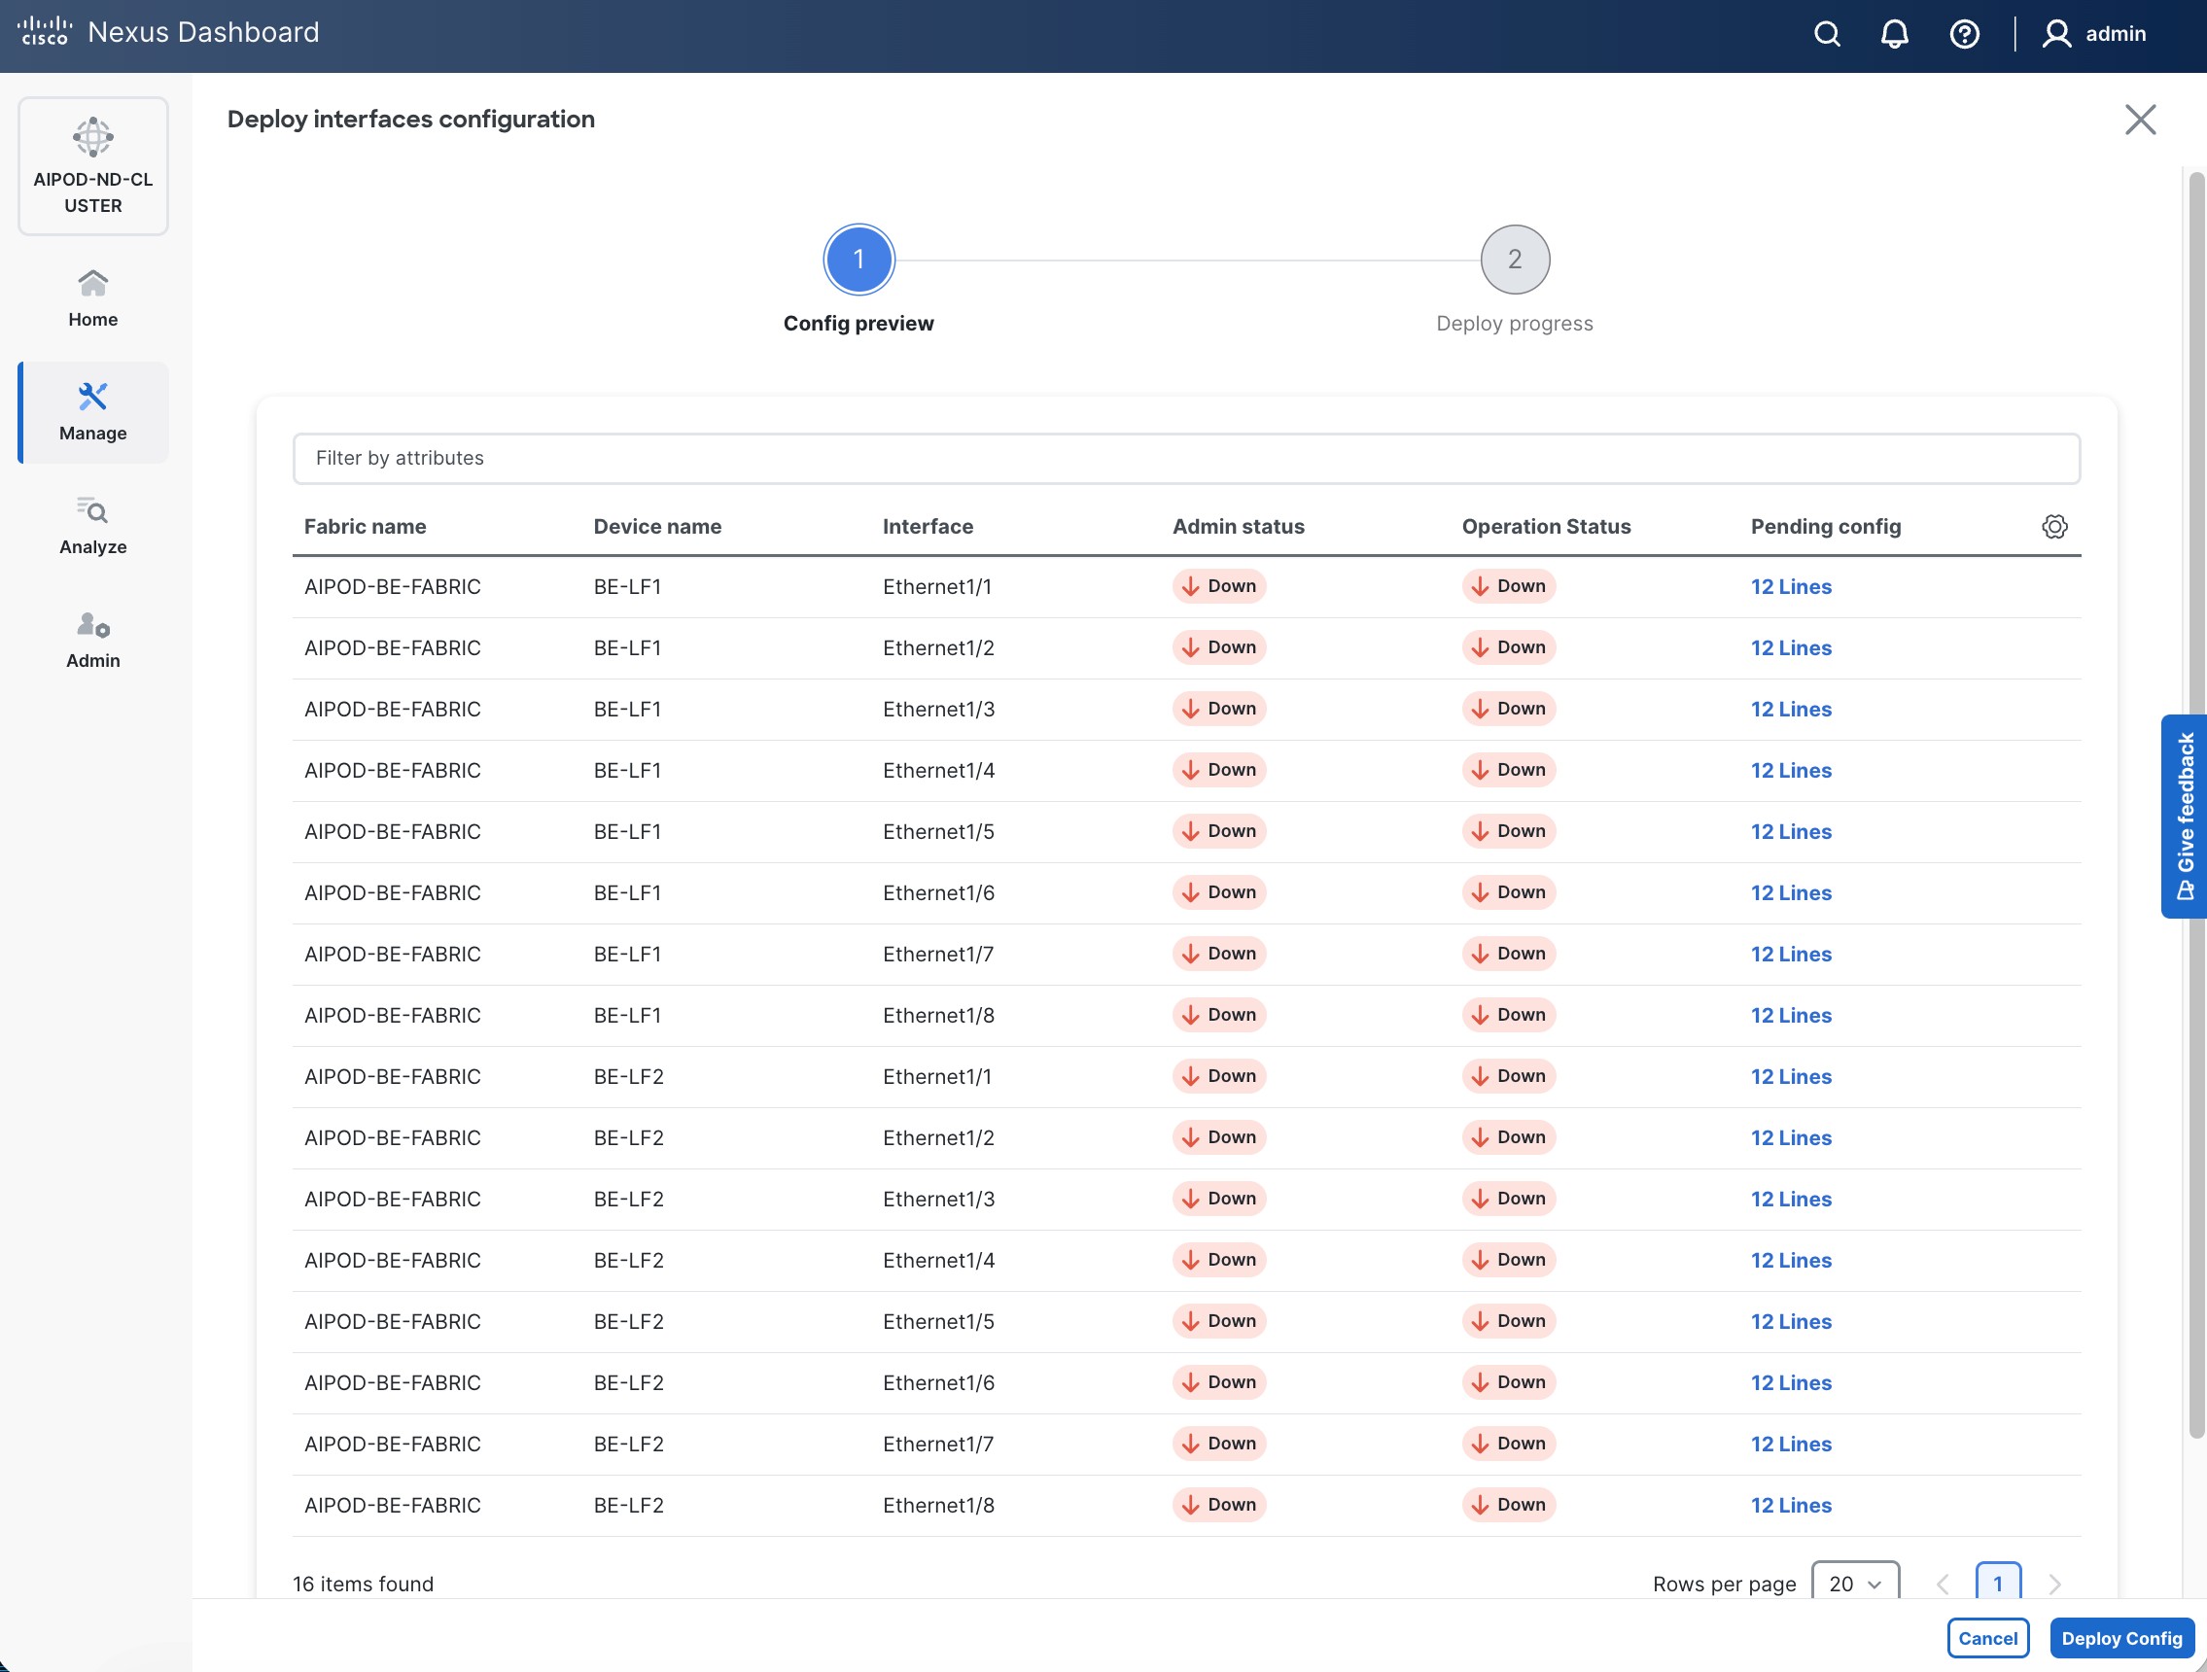This screenshot has height=1672, width=2207.
Task: Go to Home in the sidebar
Action: point(92,297)
